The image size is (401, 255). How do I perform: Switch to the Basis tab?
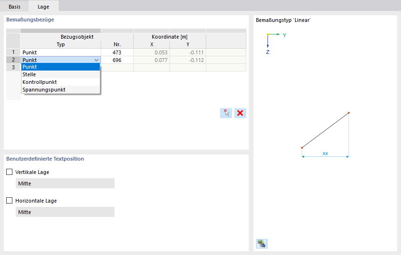click(x=14, y=7)
